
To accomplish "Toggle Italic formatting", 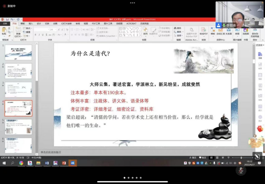I will [39, 35].
